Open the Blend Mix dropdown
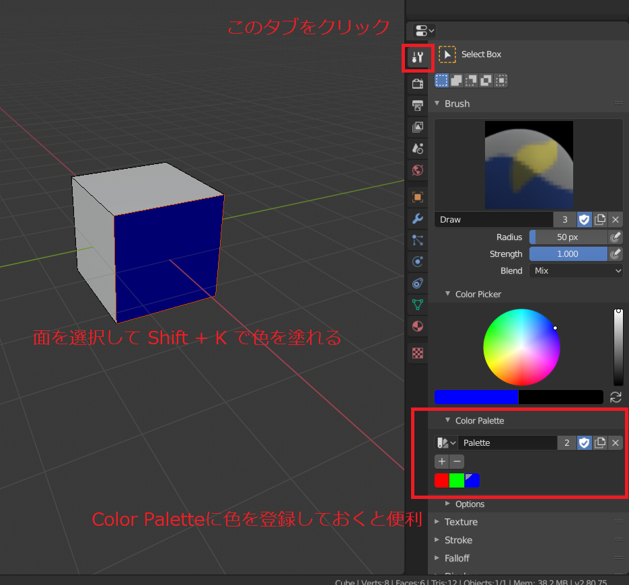Viewport: 629px width, 585px height. [x=576, y=271]
